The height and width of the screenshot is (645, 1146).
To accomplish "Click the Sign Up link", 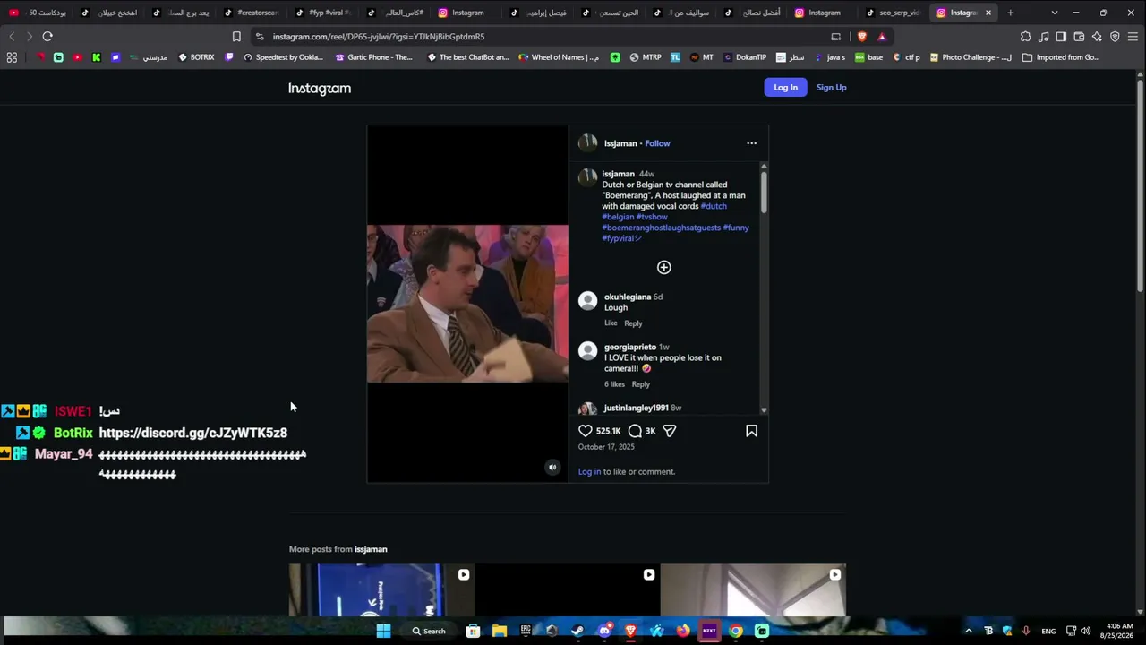I will 831,87.
